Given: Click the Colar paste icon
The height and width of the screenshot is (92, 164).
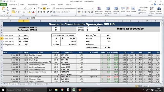Looking at the screenshot, I should (x=4, y=9).
